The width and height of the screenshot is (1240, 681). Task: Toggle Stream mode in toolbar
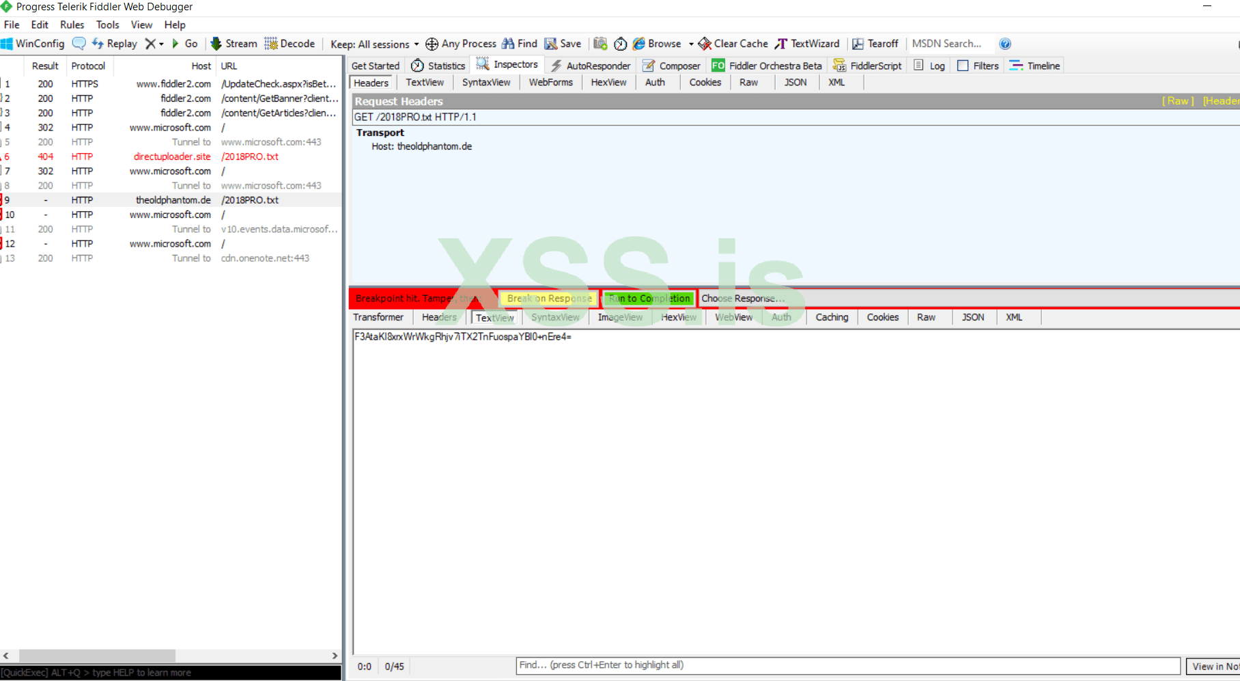pos(234,44)
